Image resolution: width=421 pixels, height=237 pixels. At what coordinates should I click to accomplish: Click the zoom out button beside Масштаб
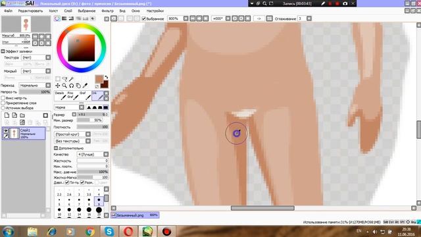click(x=35, y=36)
